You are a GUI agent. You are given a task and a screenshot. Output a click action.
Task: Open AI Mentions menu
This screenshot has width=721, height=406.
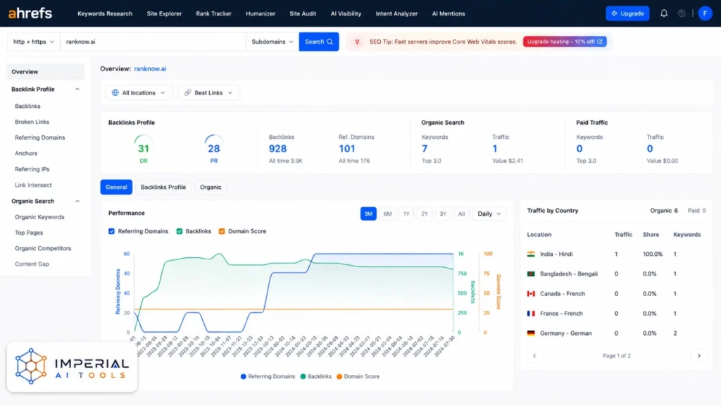[x=449, y=13]
